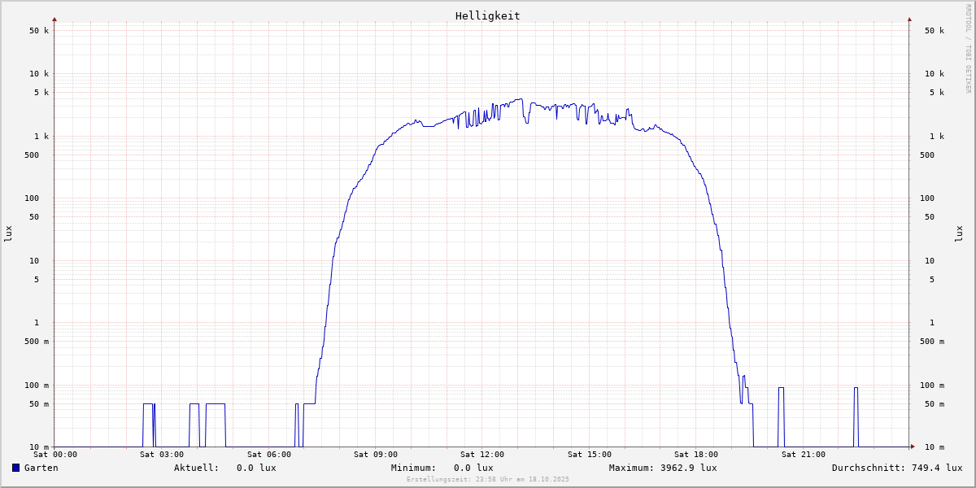Click the Garten legend label
Screen dimensions: 976x488
point(41,468)
